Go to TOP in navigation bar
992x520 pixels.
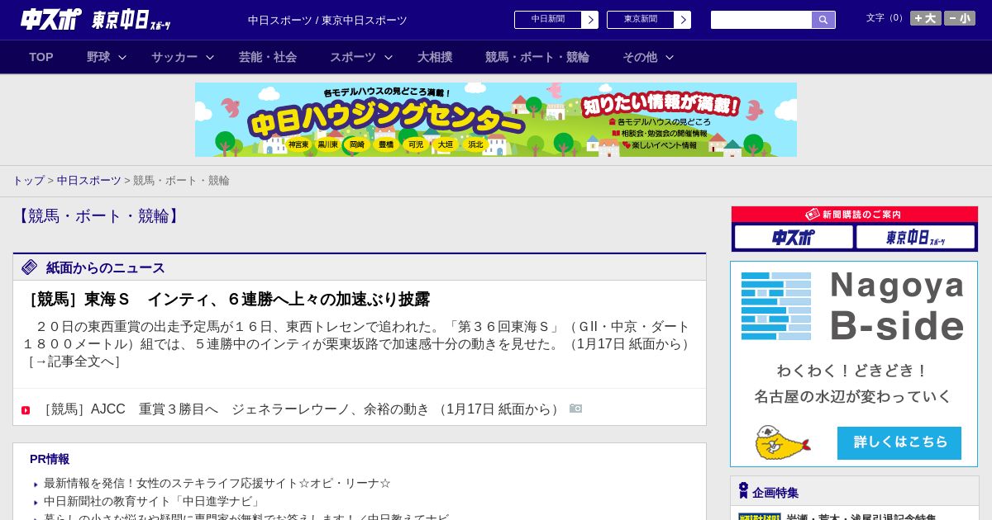(41, 57)
